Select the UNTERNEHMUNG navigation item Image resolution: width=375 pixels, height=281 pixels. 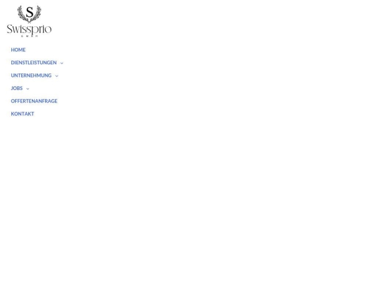(31, 76)
